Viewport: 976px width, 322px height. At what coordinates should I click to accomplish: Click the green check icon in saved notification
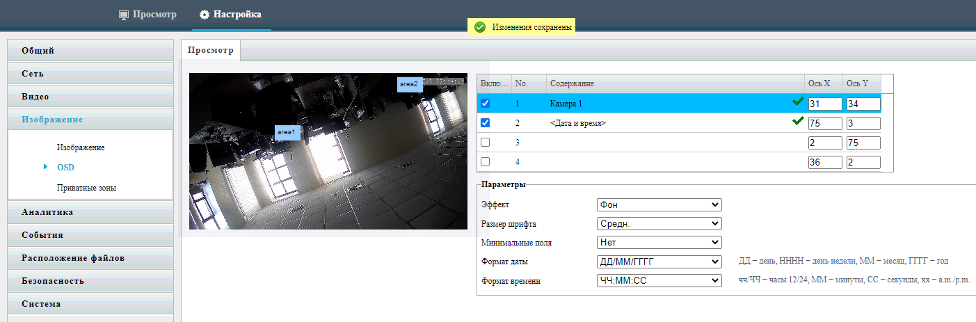point(480,27)
